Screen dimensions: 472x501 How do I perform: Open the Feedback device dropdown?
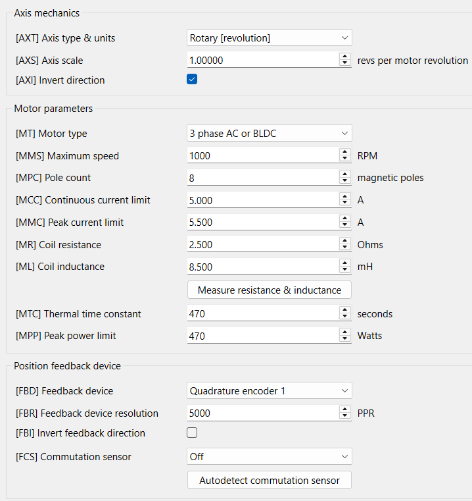[270, 391]
